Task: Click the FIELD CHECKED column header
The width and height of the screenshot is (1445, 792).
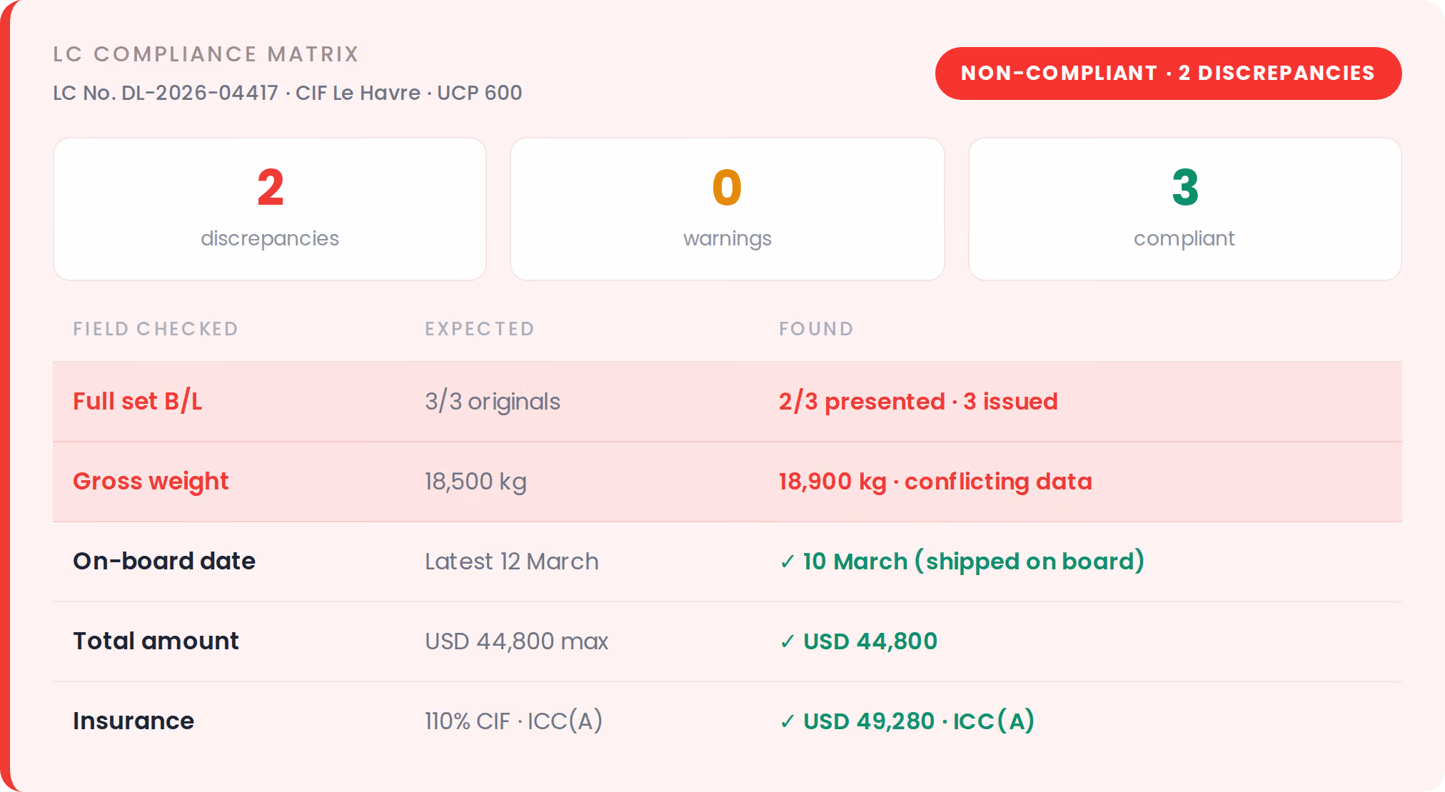Action: [156, 329]
